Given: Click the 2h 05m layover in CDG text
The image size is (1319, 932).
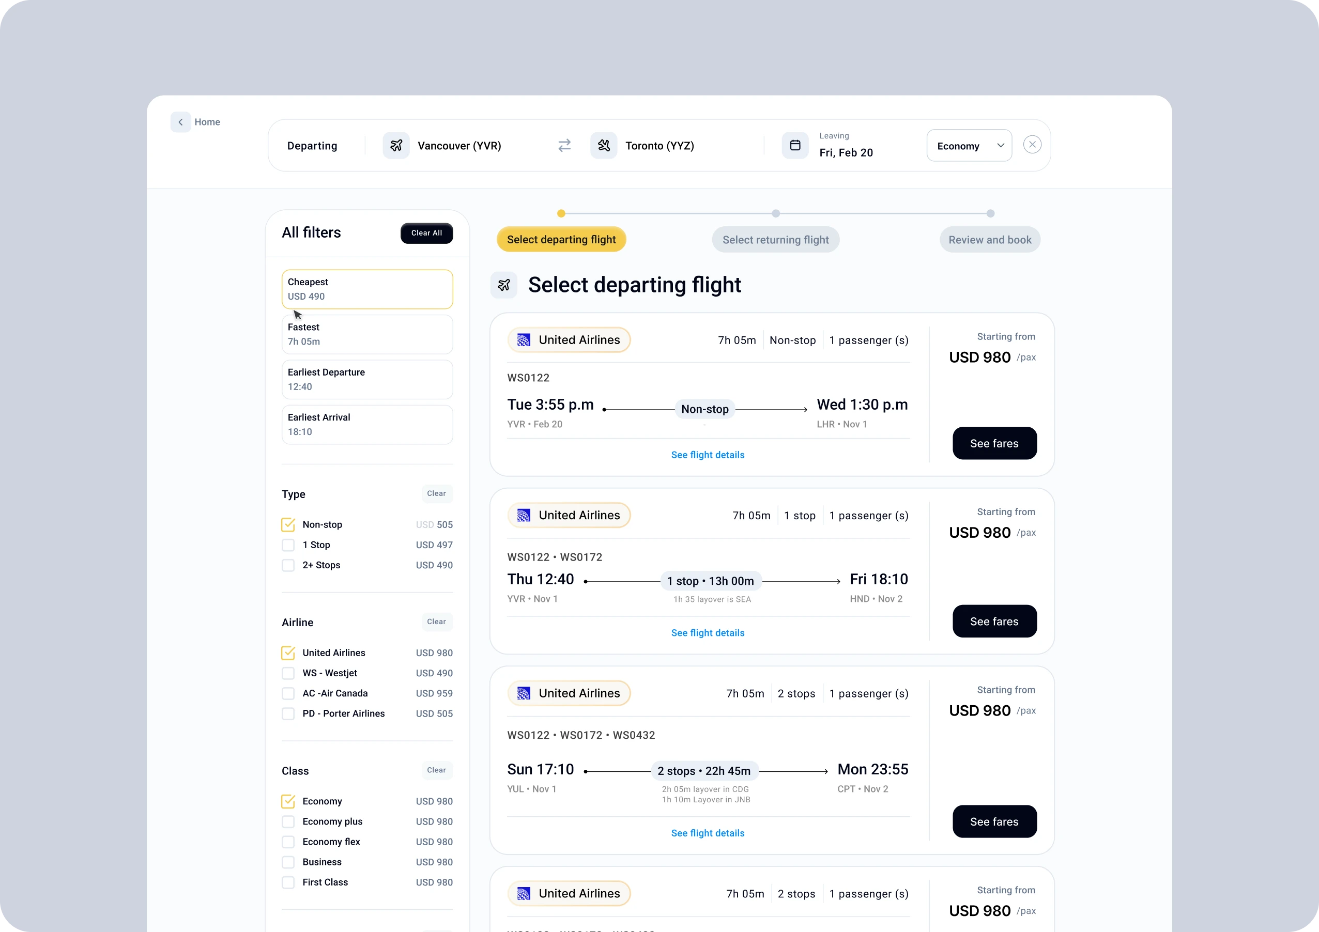Looking at the screenshot, I should (705, 789).
